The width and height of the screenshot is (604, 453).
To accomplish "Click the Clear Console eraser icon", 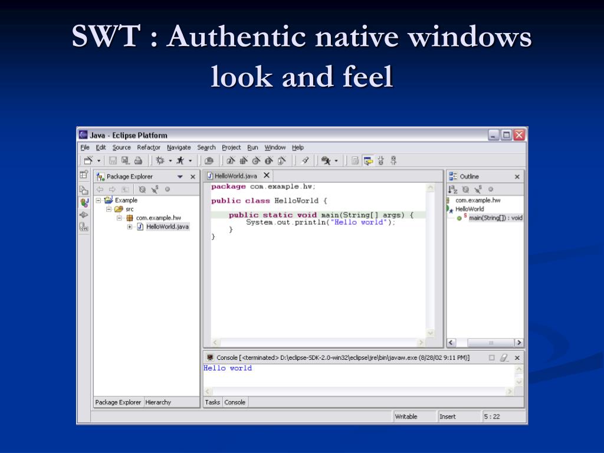I will (x=504, y=358).
